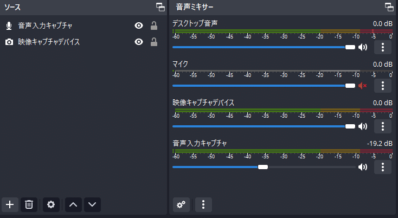Open 映像キャプチャデバイス mixer three-dot menu

pos(383,126)
